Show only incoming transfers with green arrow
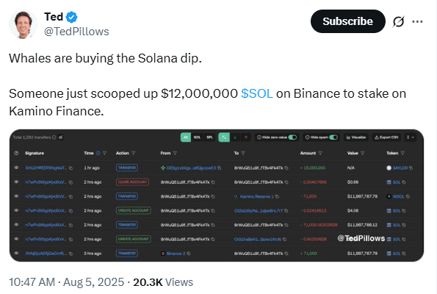 coord(235,137)
